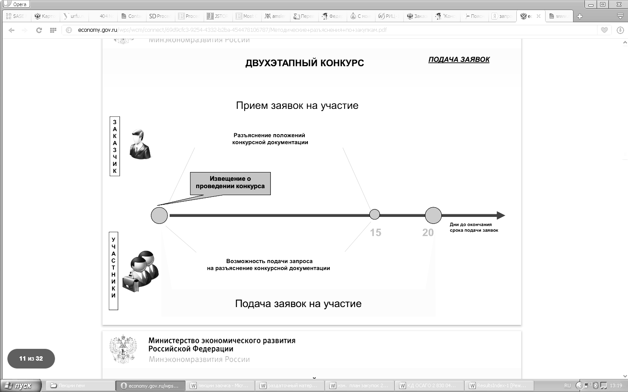This screenshot has height=392, width=628.
Task: Close the active economy tab
Action: 539,16
